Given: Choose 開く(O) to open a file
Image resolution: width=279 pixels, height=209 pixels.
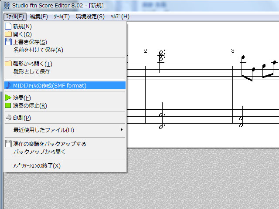Looking at the screenshot, I should point(65,34).
